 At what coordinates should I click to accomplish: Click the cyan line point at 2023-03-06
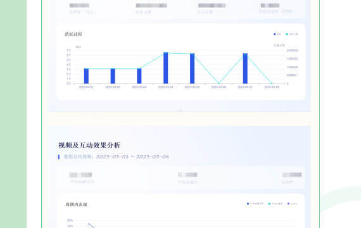218,83
